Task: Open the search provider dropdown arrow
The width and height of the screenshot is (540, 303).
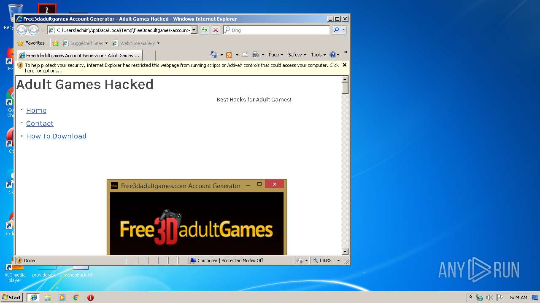Action: (x=344, y=30)
